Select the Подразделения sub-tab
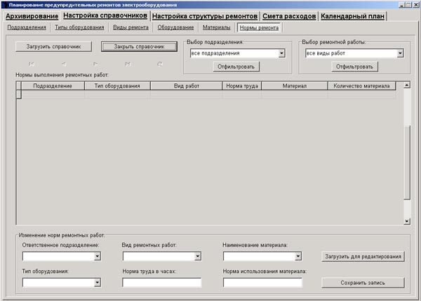 [27, 27]
